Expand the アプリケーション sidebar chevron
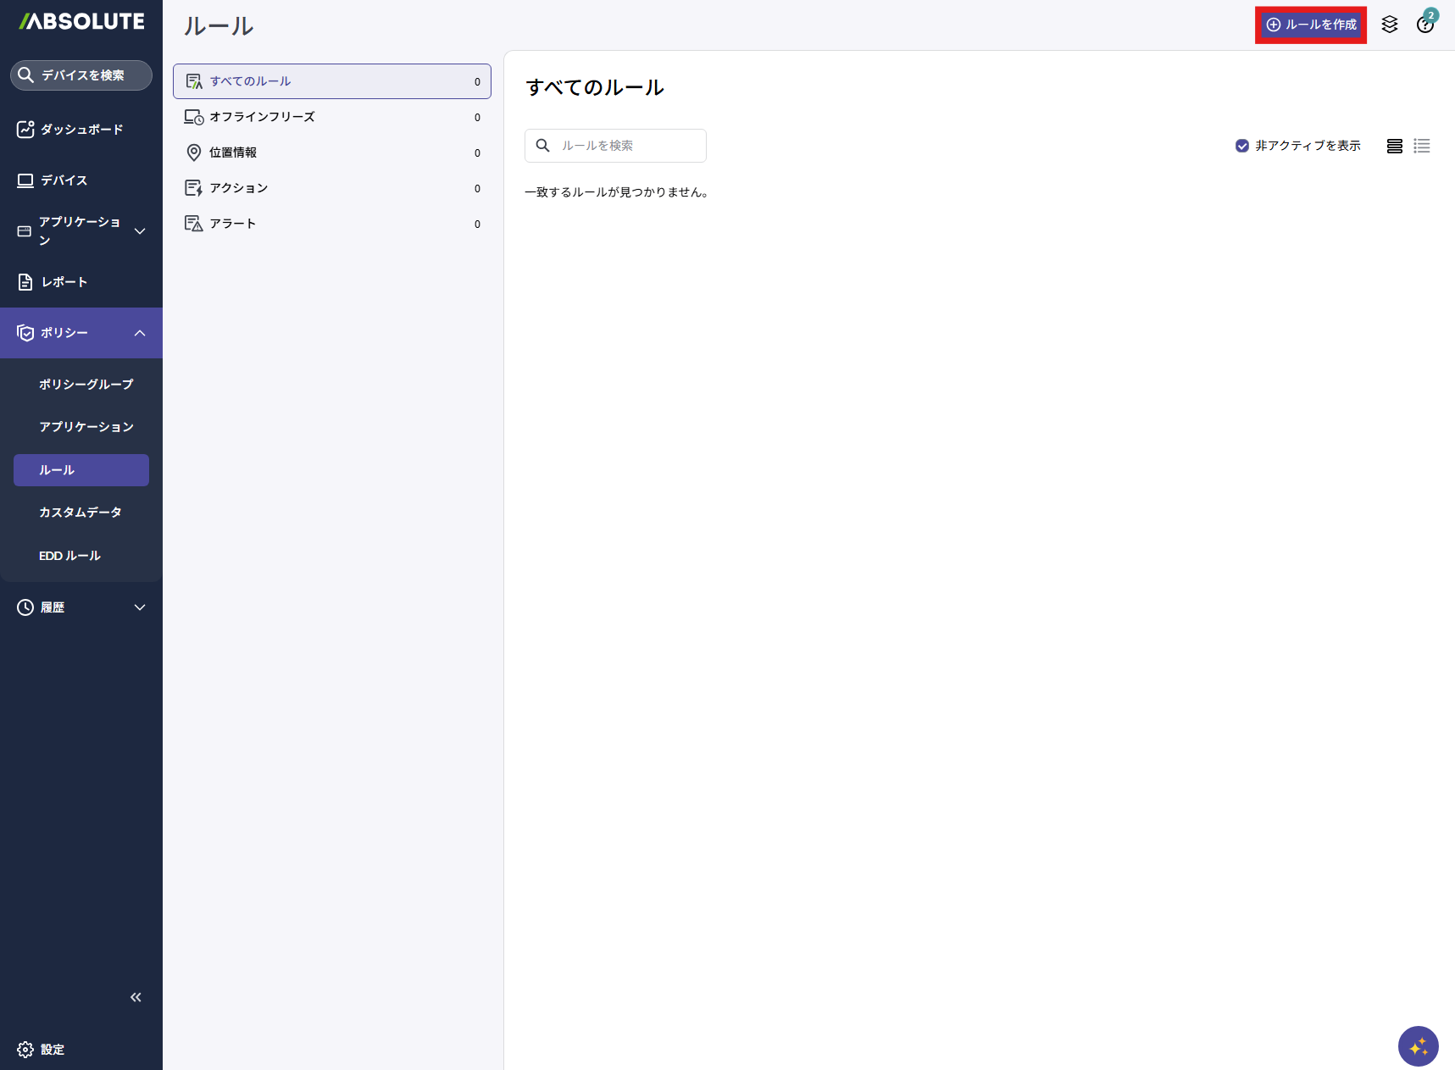 (x=140, y=231)
